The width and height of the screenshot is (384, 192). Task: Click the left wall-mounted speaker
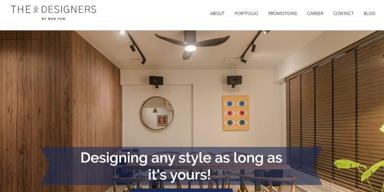click(x=156, y=81)
